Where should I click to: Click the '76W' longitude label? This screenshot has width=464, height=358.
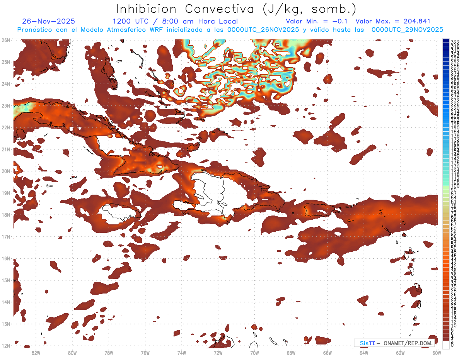point(145,353)
